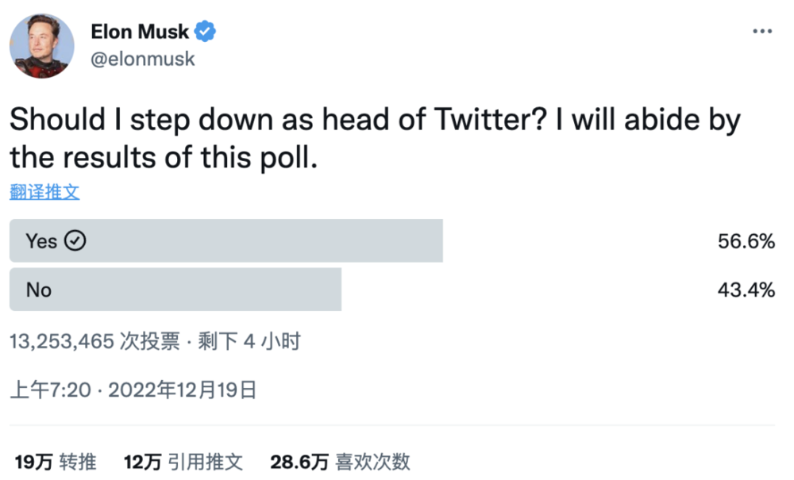Click the blue verified badge icon
This screenshot has height=480, width=794.
click(205, 32)
